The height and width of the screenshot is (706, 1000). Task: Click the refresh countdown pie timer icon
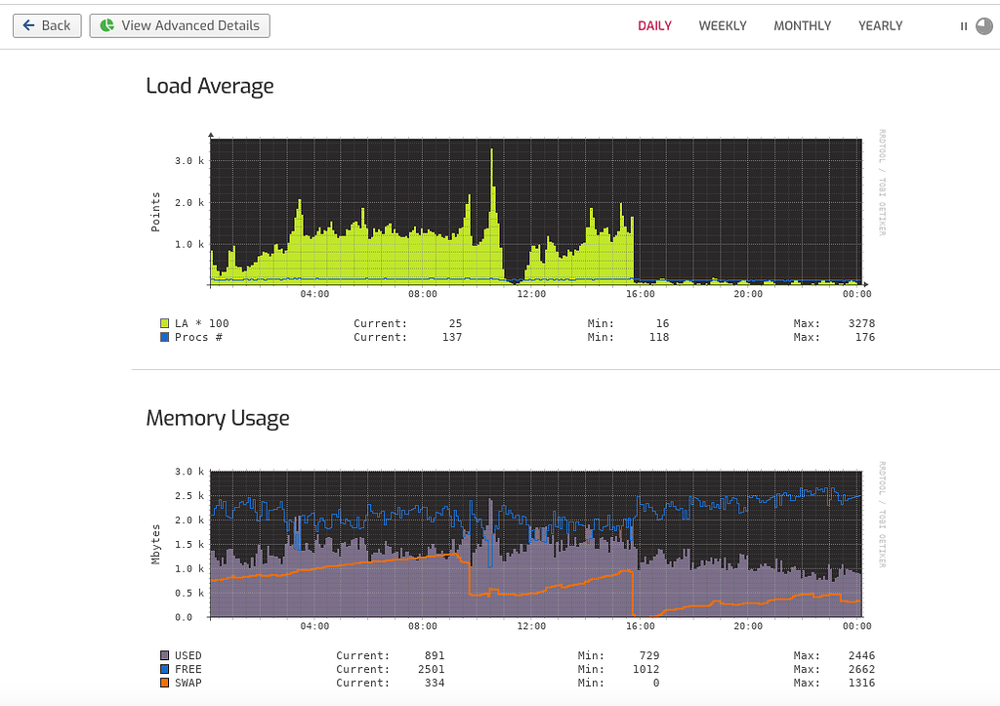coord(984,26)
